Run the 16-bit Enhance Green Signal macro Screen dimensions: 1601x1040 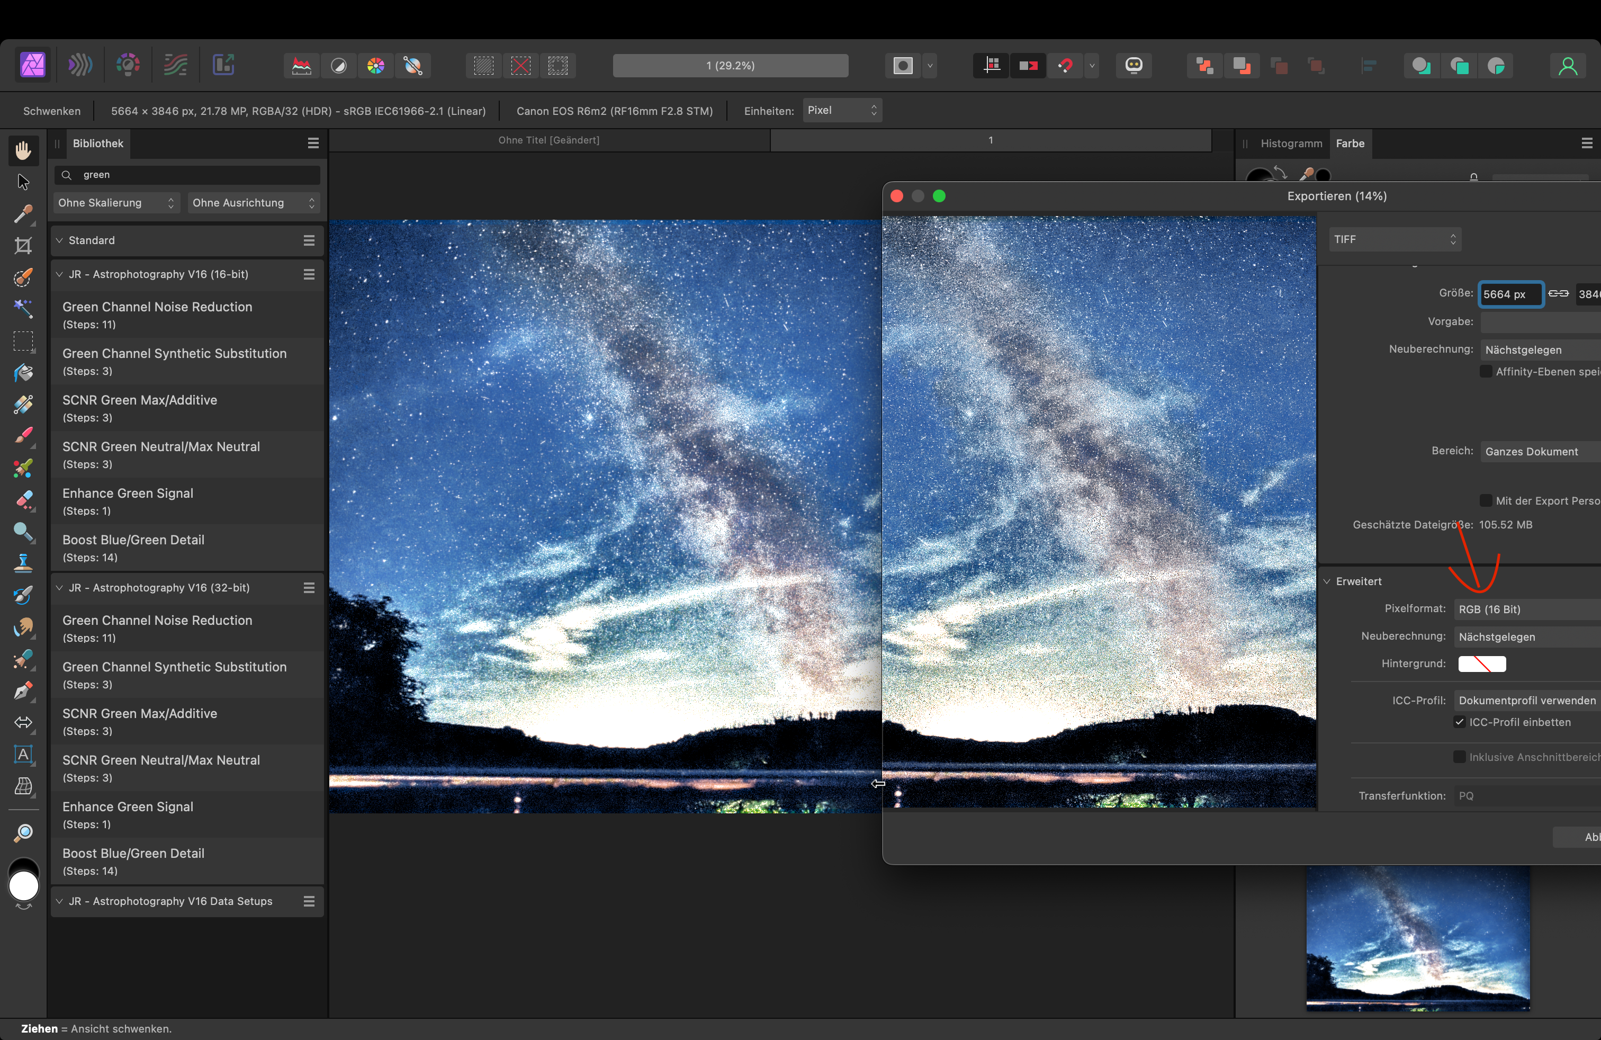(x=187, y=501)
